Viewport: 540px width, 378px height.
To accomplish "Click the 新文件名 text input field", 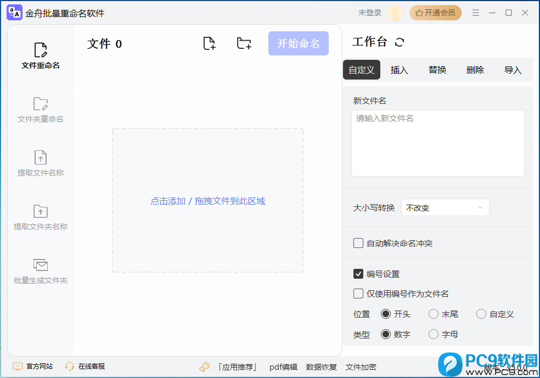I will pyautogui.click(x=437, y=143).
